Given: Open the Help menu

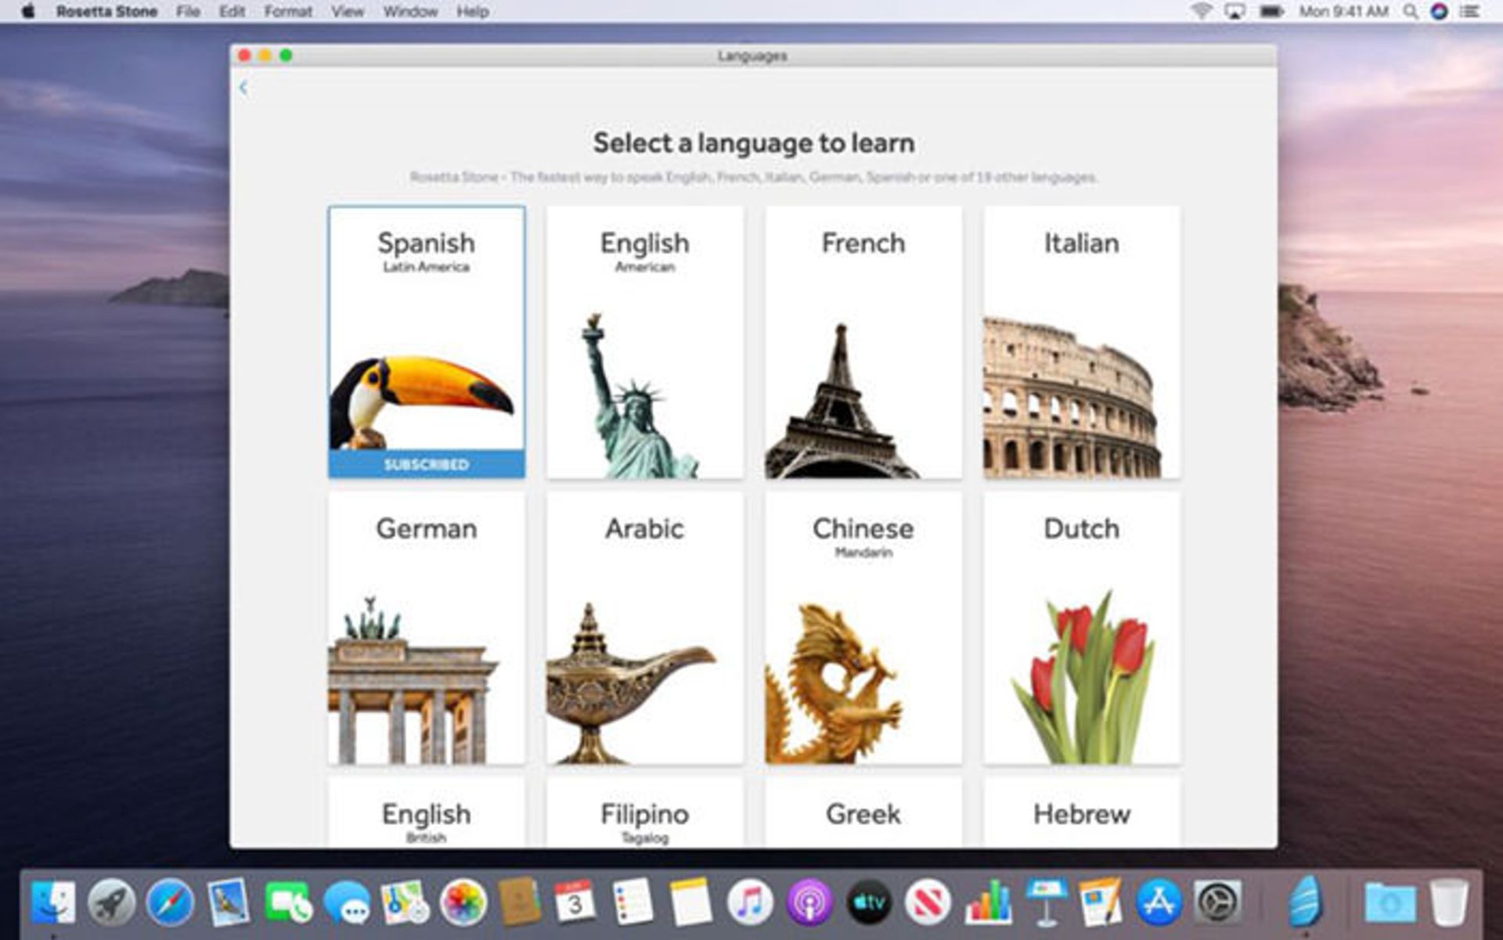Looking at the screenshot, I should pos(473,11).
